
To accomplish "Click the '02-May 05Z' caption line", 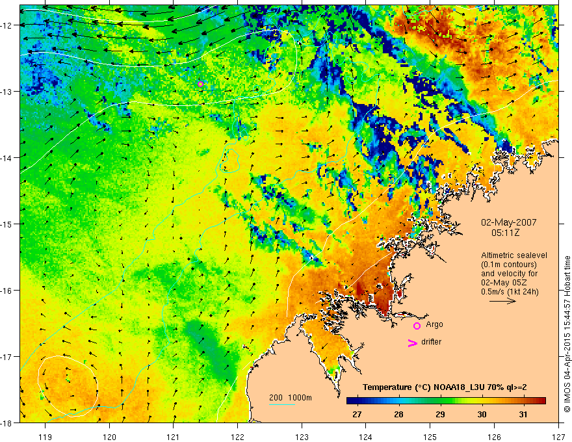I will 503,283.
